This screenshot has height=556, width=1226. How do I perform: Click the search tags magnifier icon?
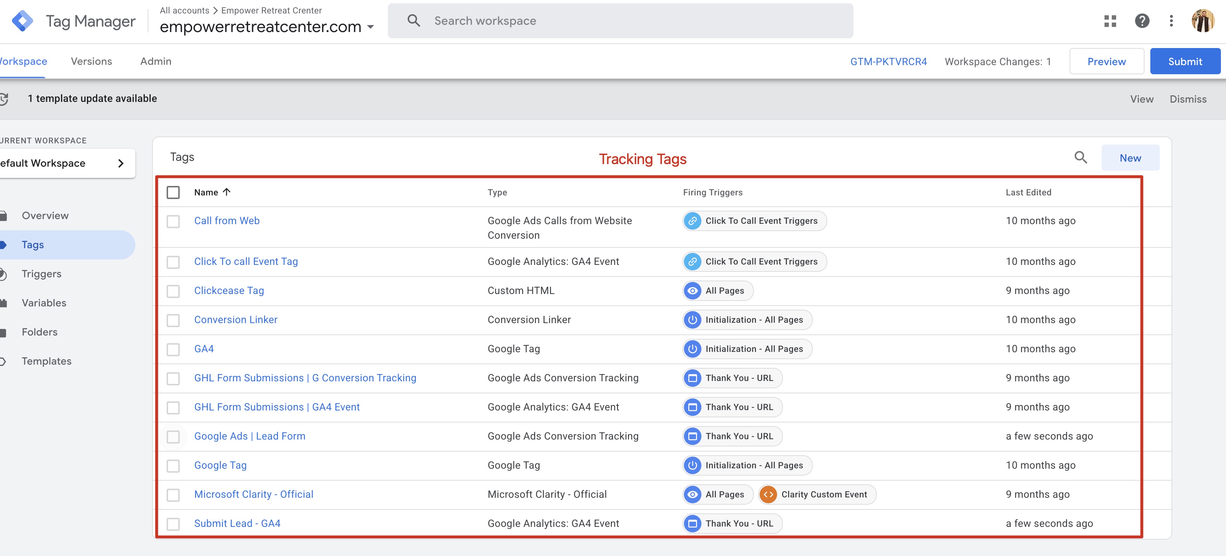point(1080,157)
